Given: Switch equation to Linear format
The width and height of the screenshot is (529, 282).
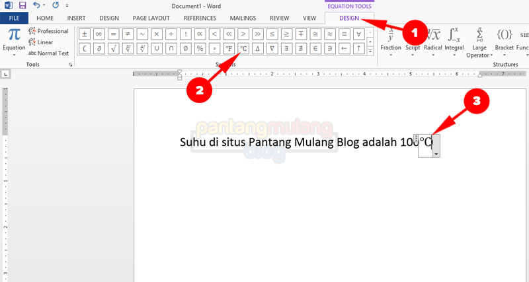Looking at the screenshot, I should coord(41,42).
